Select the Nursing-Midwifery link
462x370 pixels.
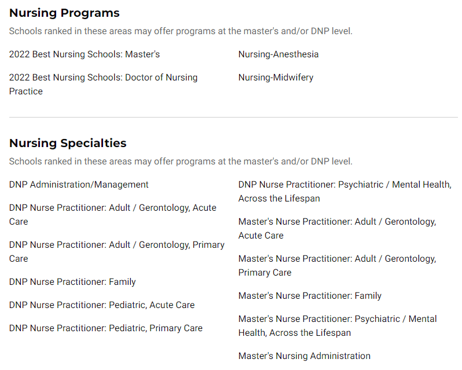tap(276, 78)
